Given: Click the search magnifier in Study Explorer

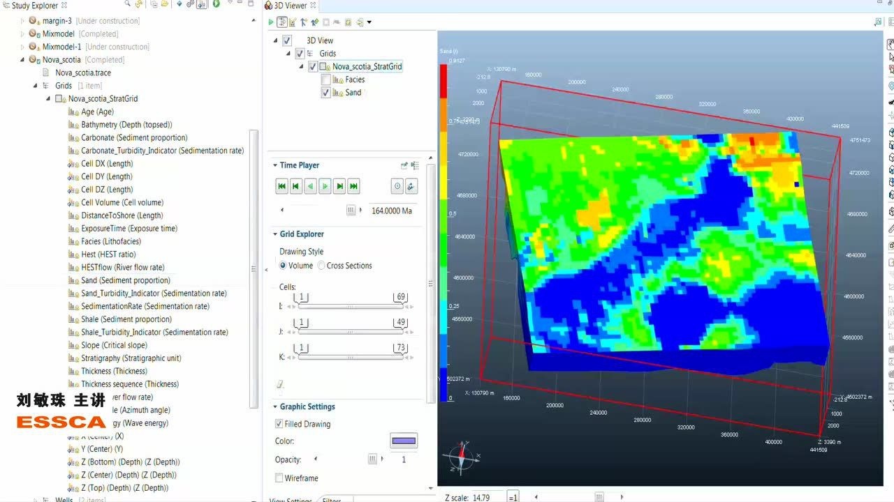Looking at the screenshot, I should click(x=127, y=4).
